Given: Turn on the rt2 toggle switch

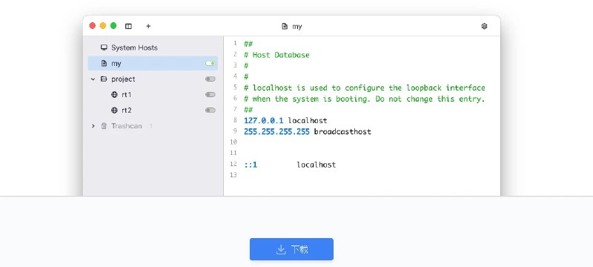Looking at the screenshot, I should [211, 111].
